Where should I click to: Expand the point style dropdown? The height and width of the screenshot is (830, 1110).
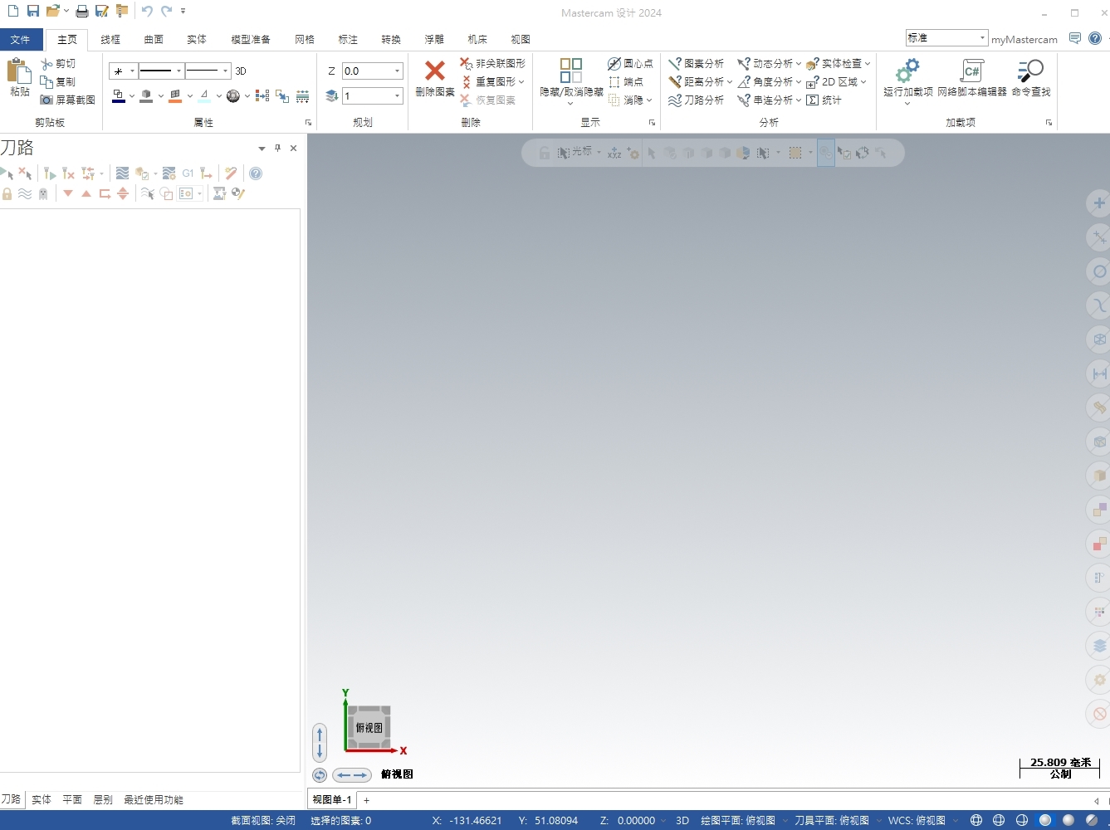pyautogui.click(x=132, y=71)
